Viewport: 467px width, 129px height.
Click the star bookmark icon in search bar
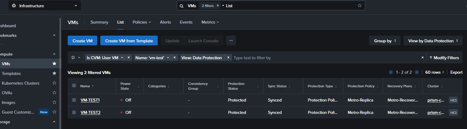tap(359, 5)
